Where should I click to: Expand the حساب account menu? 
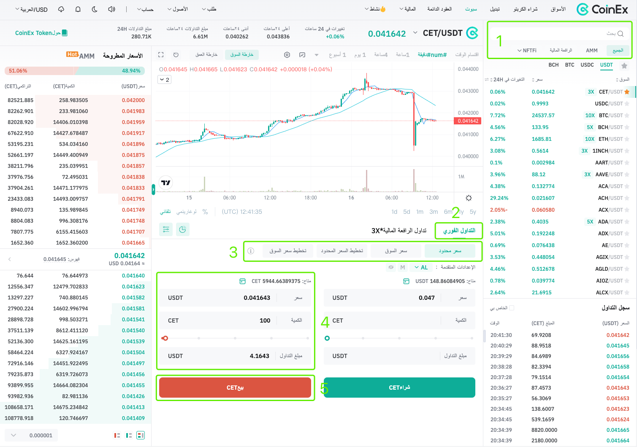coord(145,9)
